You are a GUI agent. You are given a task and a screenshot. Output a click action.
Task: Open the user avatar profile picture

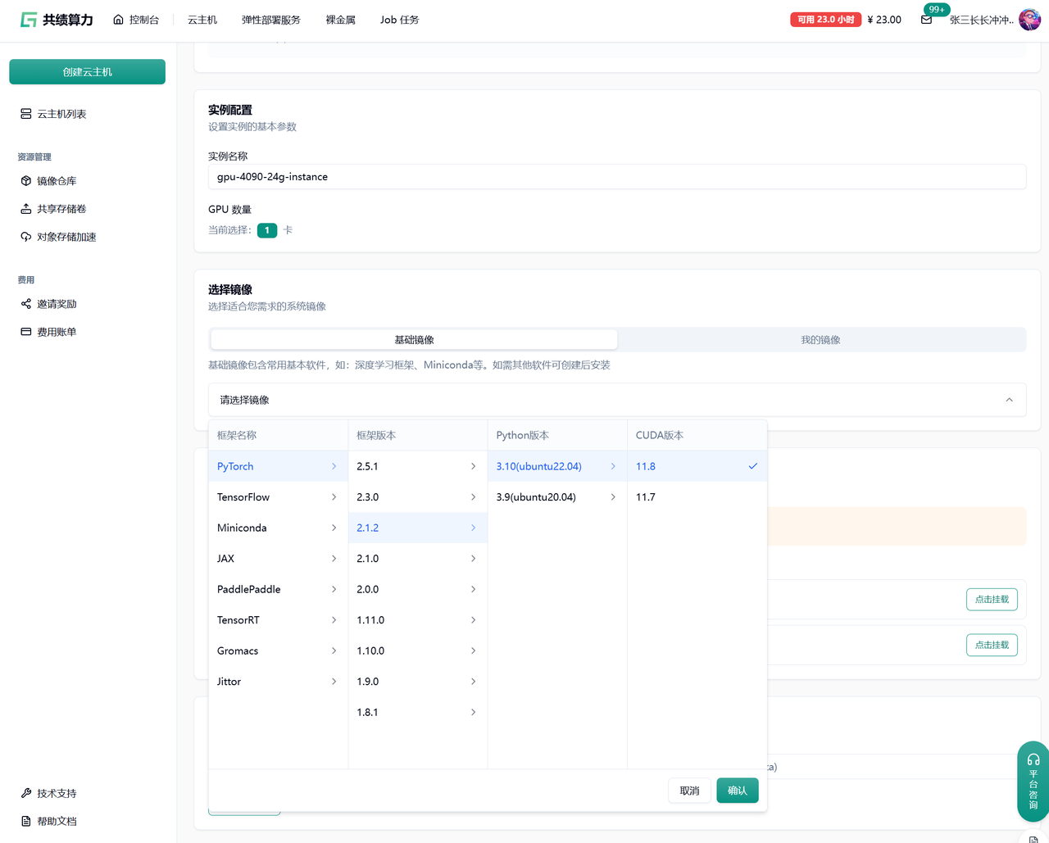tap(1029, 20)
